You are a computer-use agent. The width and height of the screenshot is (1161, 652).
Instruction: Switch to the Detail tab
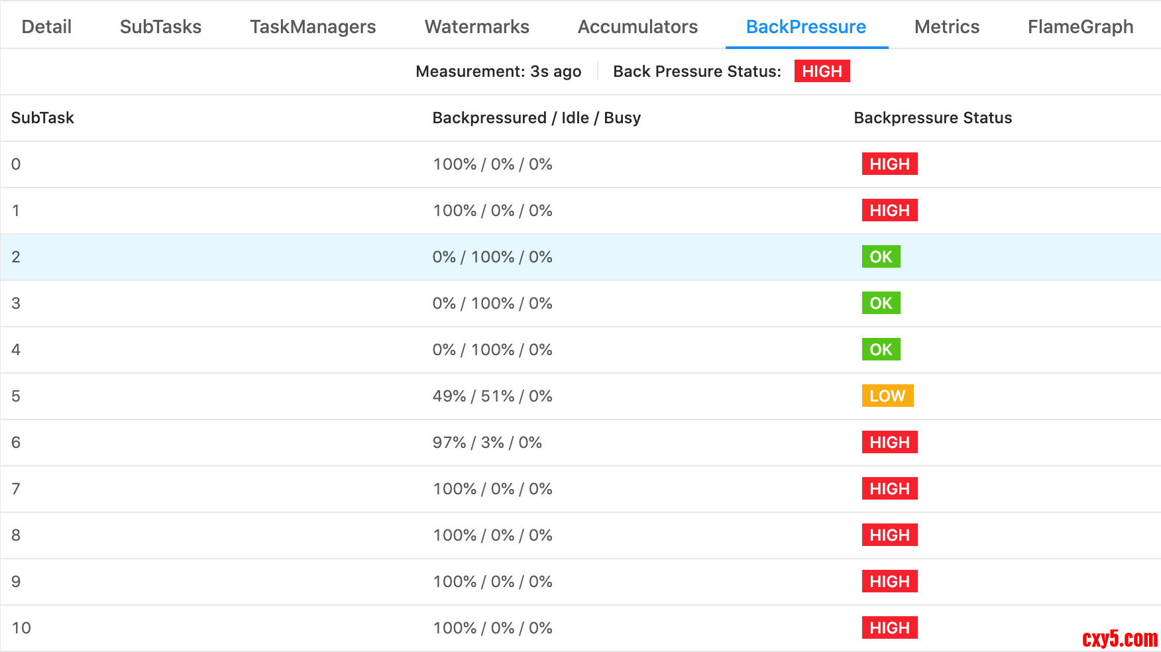[x=46, y=27]
